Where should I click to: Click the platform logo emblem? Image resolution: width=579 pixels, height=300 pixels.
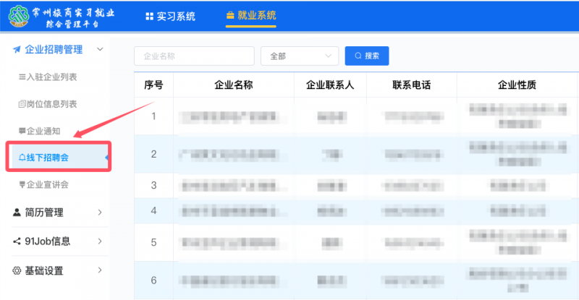tap(19, 16)
